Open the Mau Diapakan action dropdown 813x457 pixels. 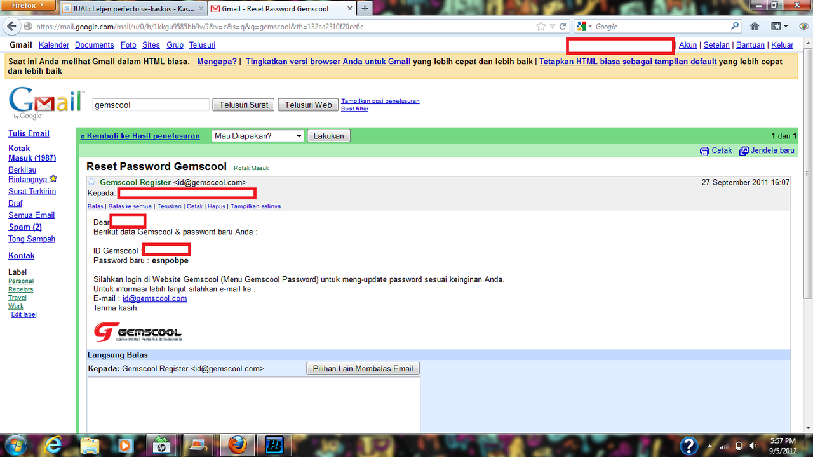point(258,136)
